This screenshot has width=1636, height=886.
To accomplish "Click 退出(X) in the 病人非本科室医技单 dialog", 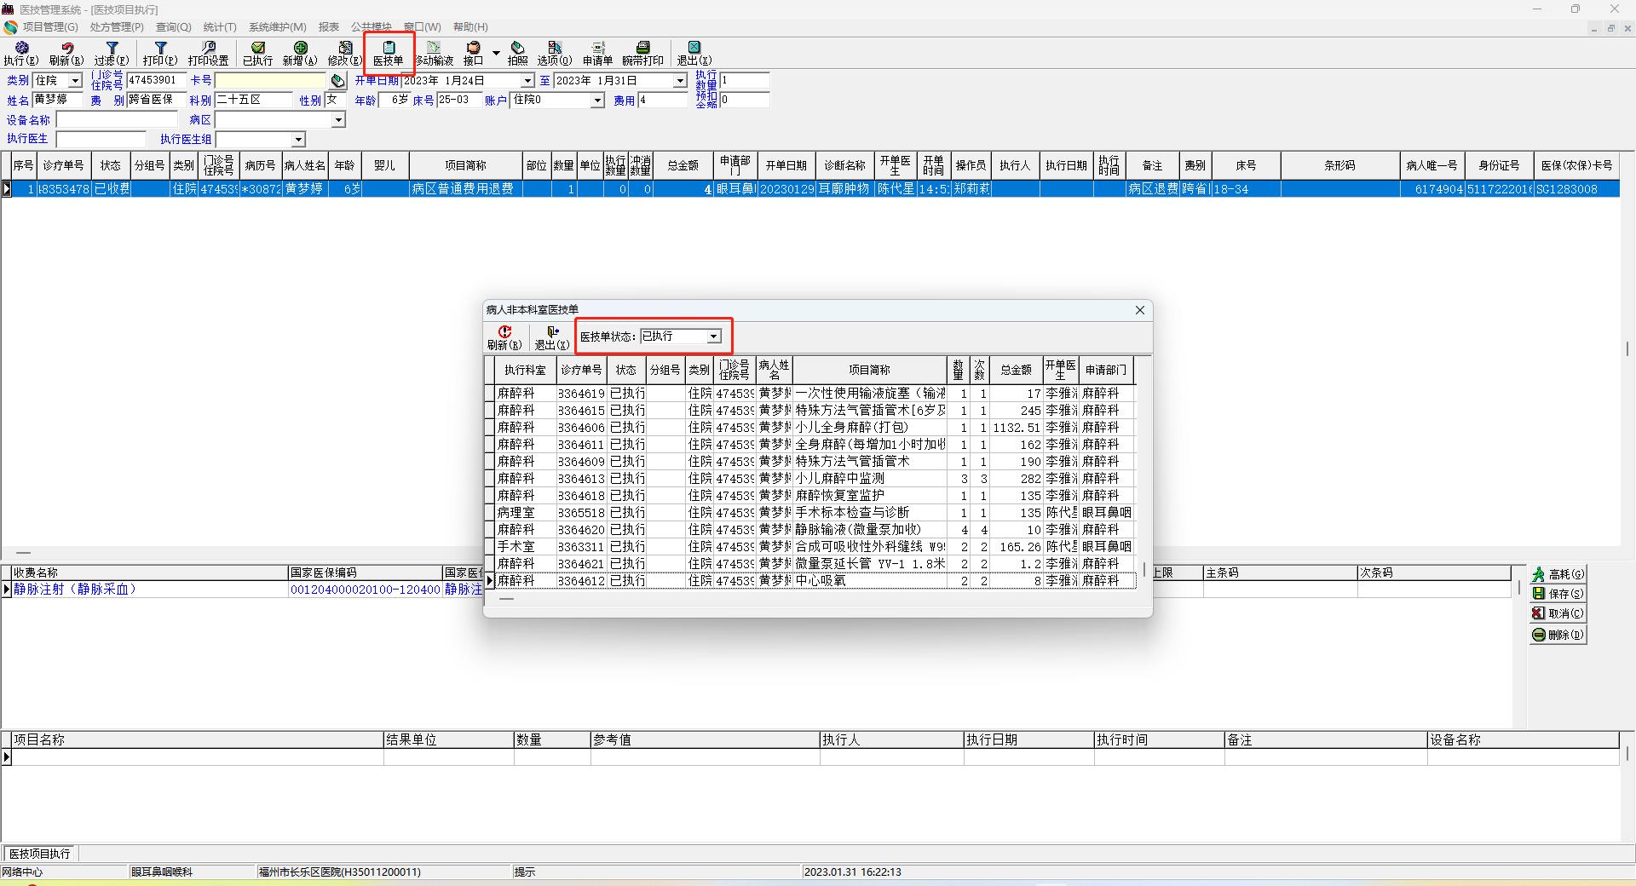I will pyautogui.click(x=551, y=337).
